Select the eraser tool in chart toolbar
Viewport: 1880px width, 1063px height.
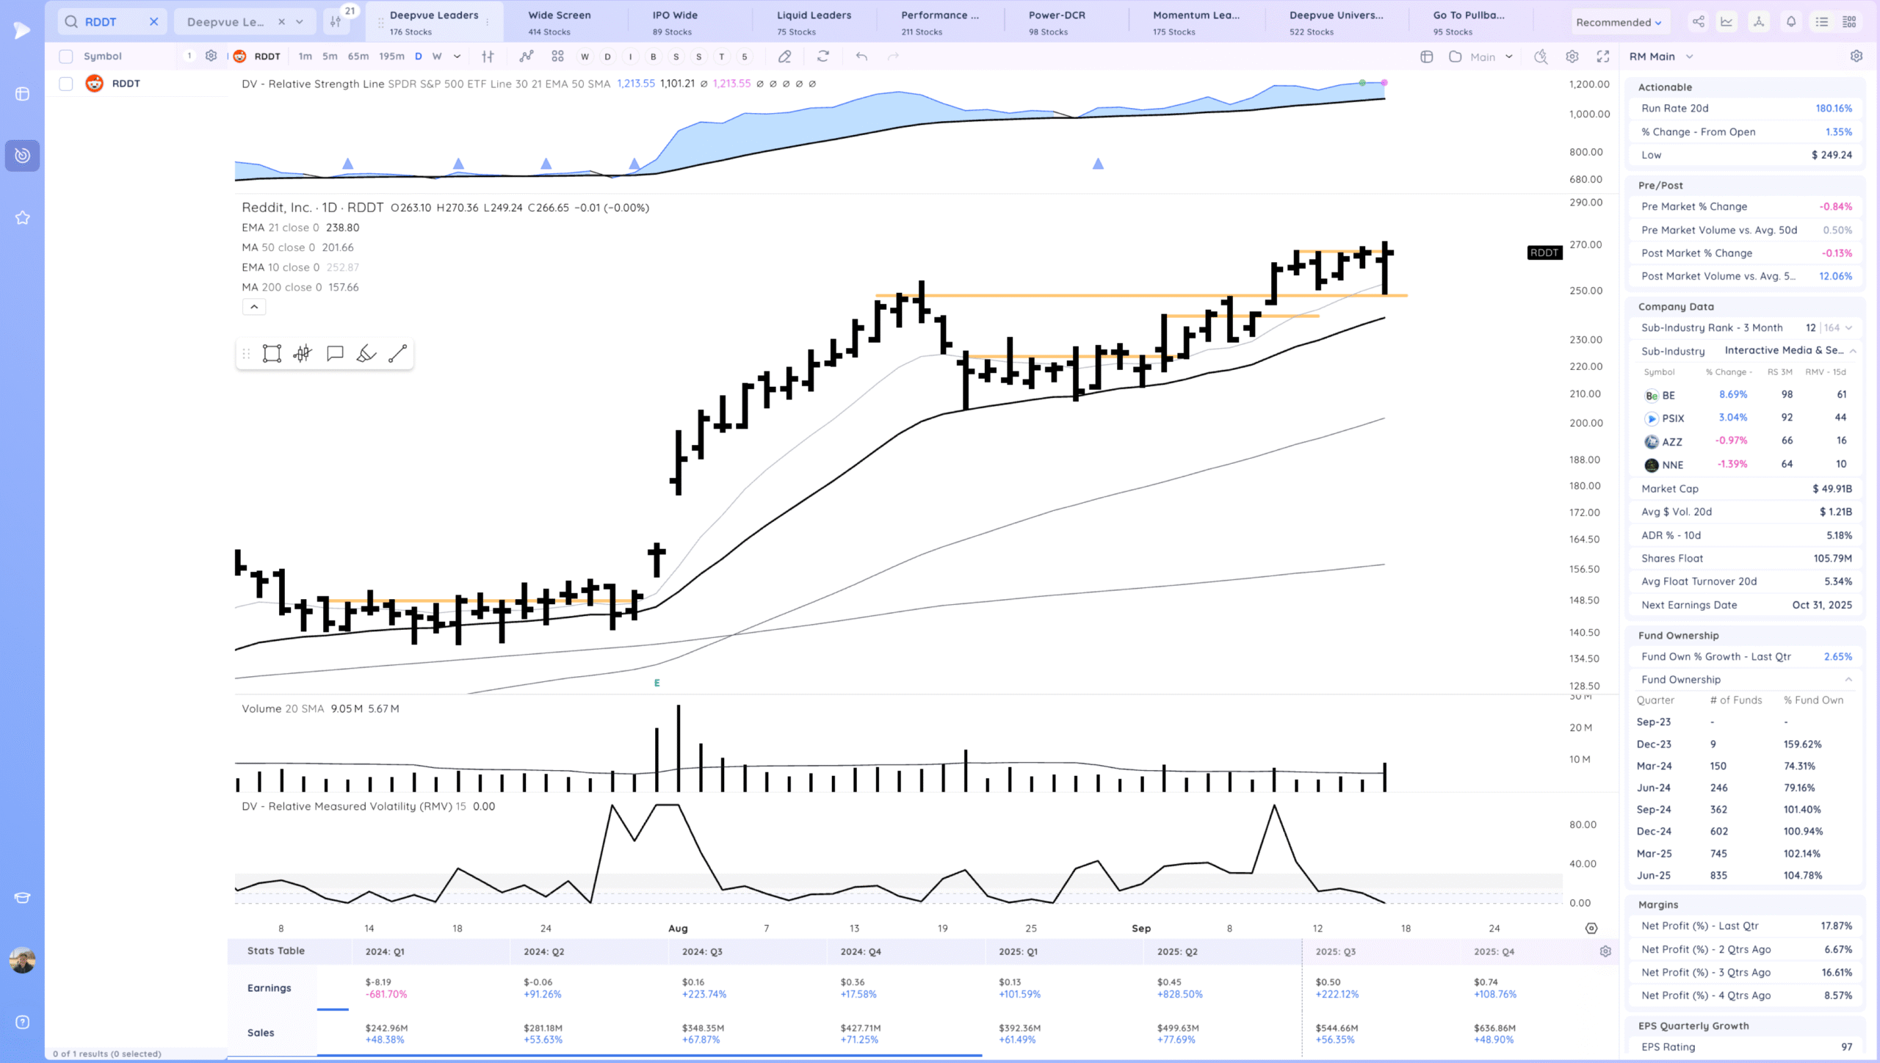coord(784,57)
